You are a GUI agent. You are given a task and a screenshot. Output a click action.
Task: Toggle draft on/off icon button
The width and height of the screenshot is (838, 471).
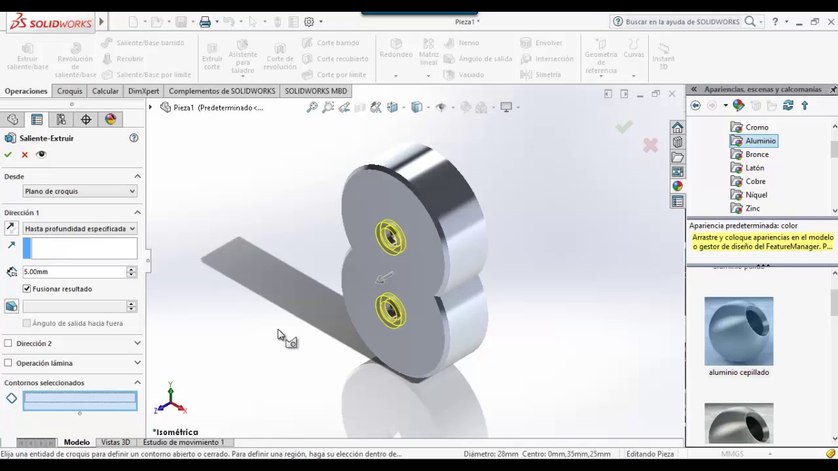click(11, 306)
